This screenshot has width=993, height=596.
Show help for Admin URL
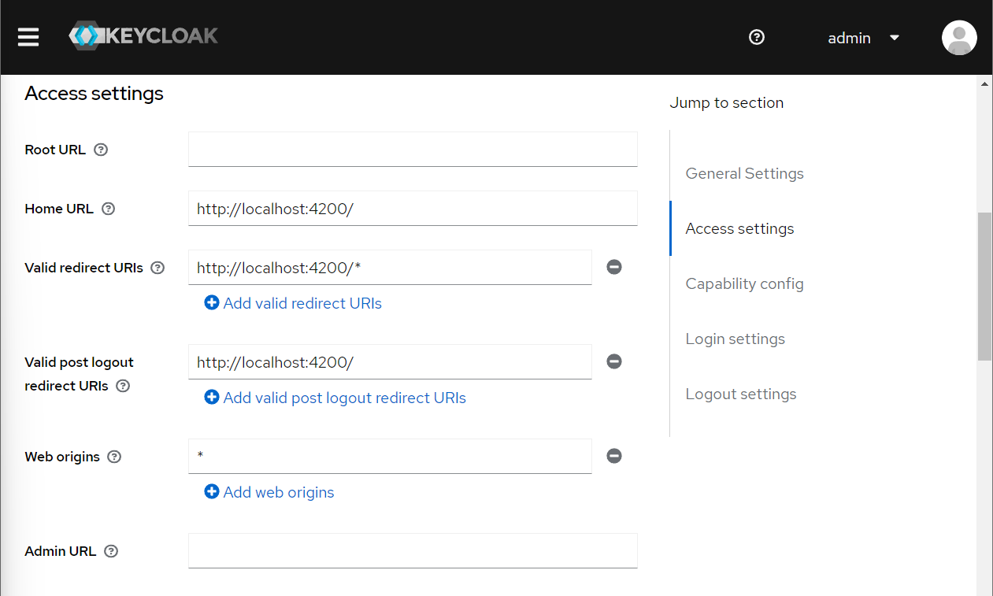coord(111,551)
